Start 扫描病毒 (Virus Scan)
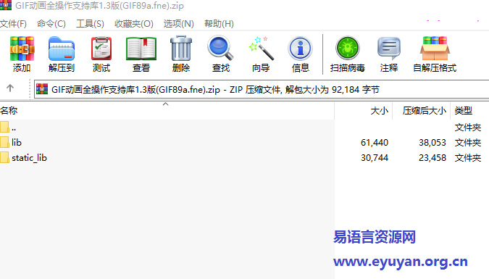This screenshot has height=279, width=489. click(x=348, y=49)
